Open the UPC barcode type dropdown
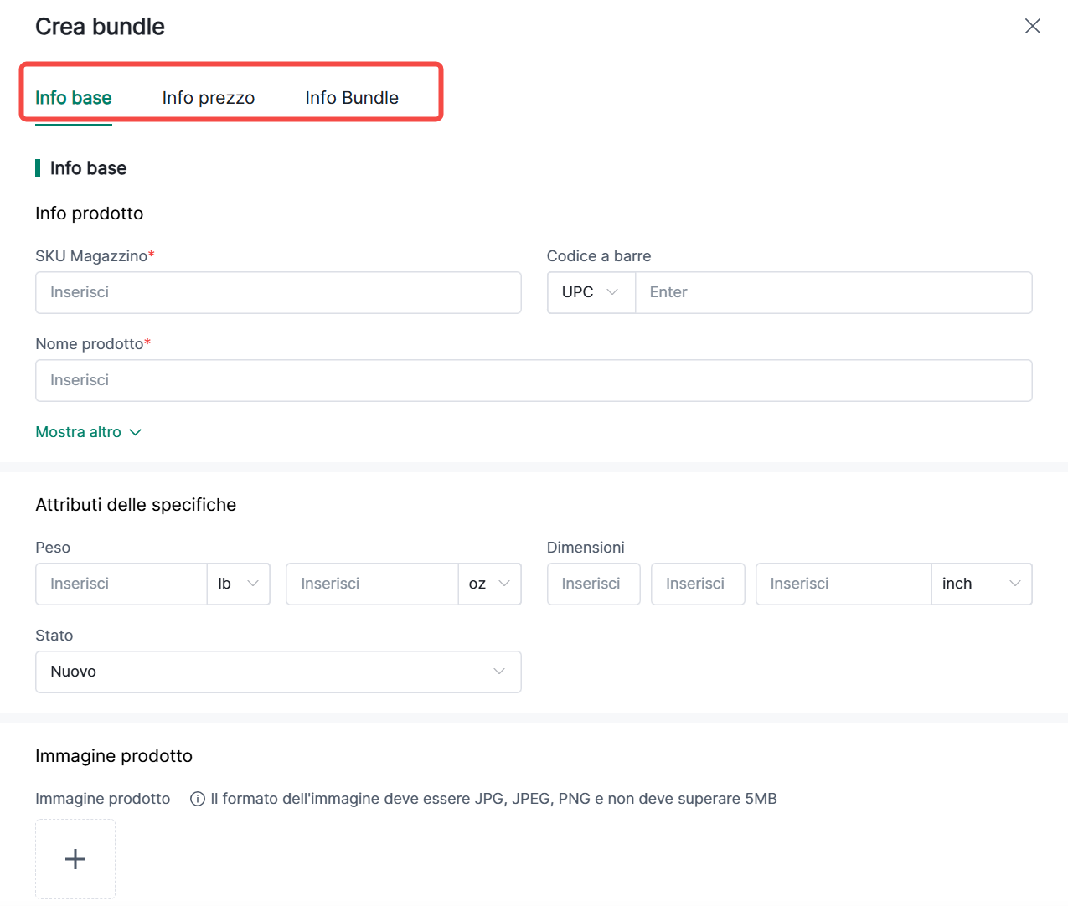Screen dimensions: 1068x906 coord(591,292)
